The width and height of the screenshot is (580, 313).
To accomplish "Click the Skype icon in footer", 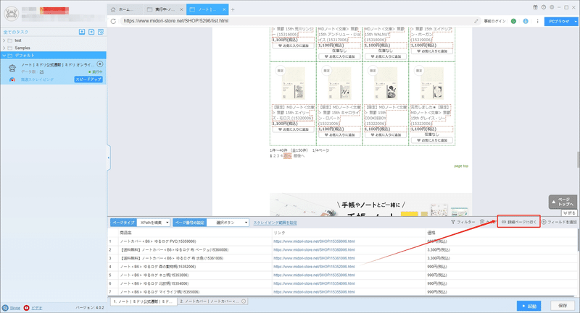I will (5, 308).
